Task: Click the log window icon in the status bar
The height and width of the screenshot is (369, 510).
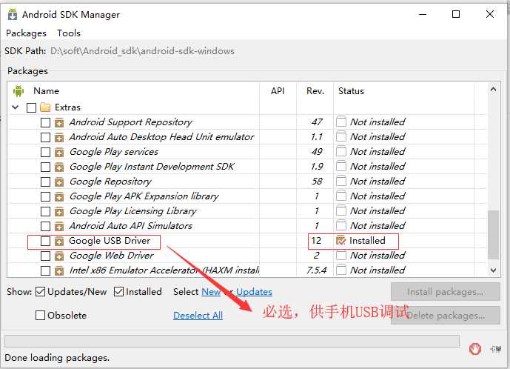Action: tap(496, 349)
